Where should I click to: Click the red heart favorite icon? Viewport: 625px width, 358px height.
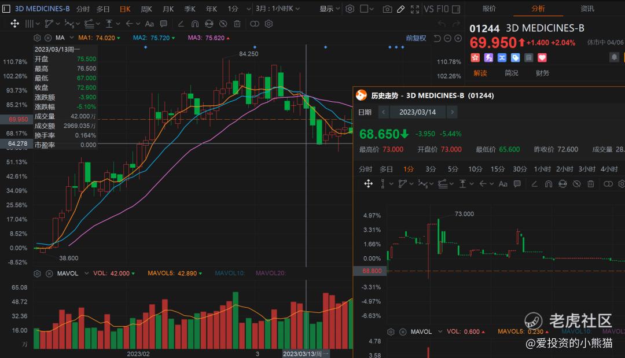[x=542, y=57]
